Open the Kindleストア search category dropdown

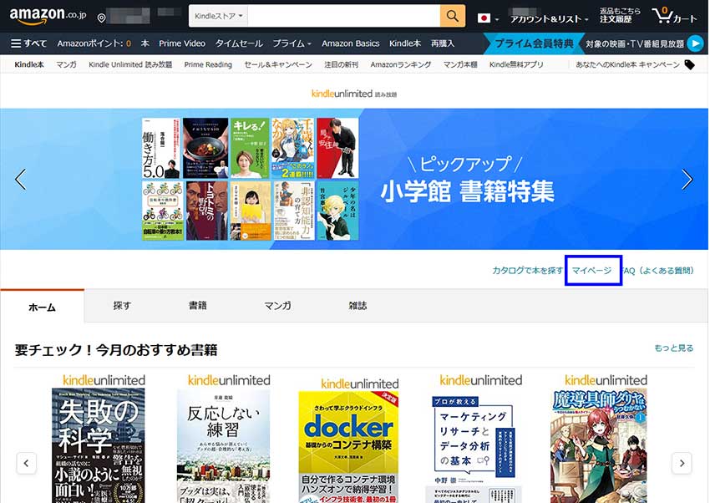219,16
